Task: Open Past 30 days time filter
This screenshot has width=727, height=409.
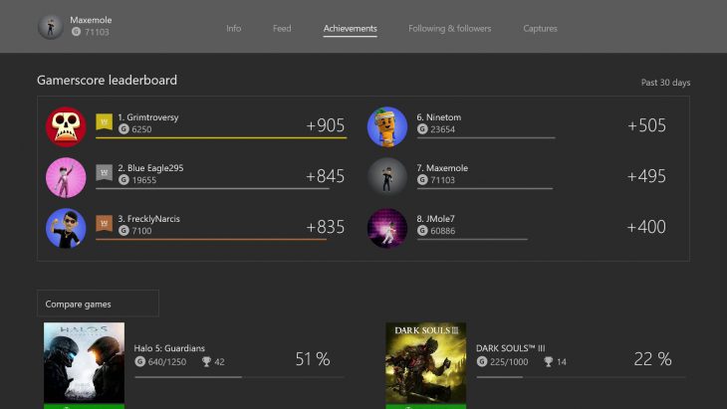Action: coord(665,83)
